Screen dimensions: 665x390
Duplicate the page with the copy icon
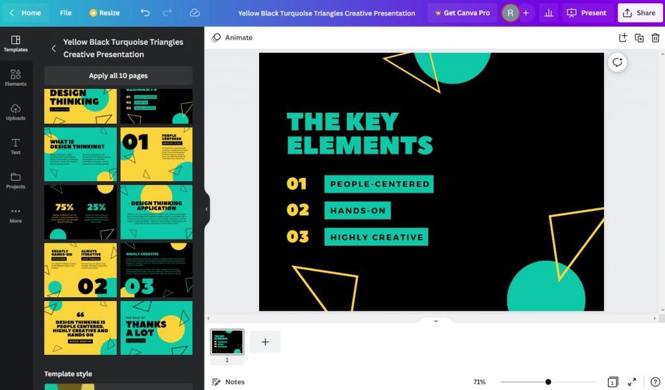click(x=639, y=38)
